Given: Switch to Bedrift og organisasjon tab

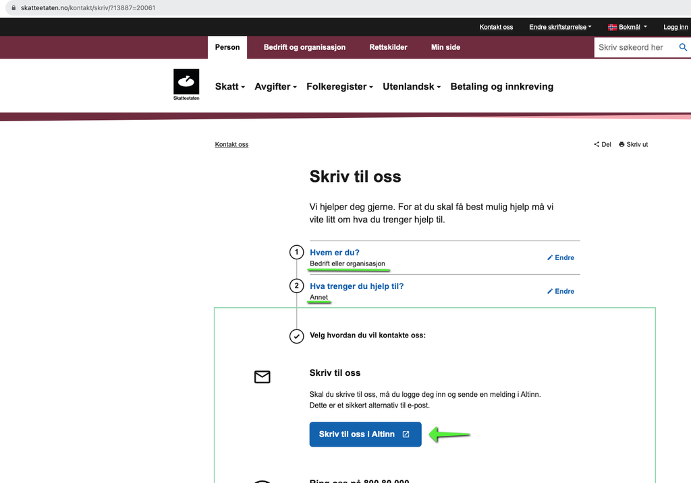Looking at the screenshot, I should click(304, 47).
